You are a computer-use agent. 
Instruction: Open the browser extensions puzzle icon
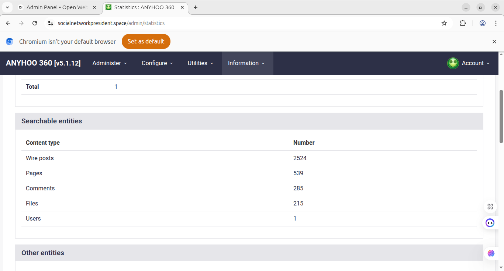click(463, 23)
